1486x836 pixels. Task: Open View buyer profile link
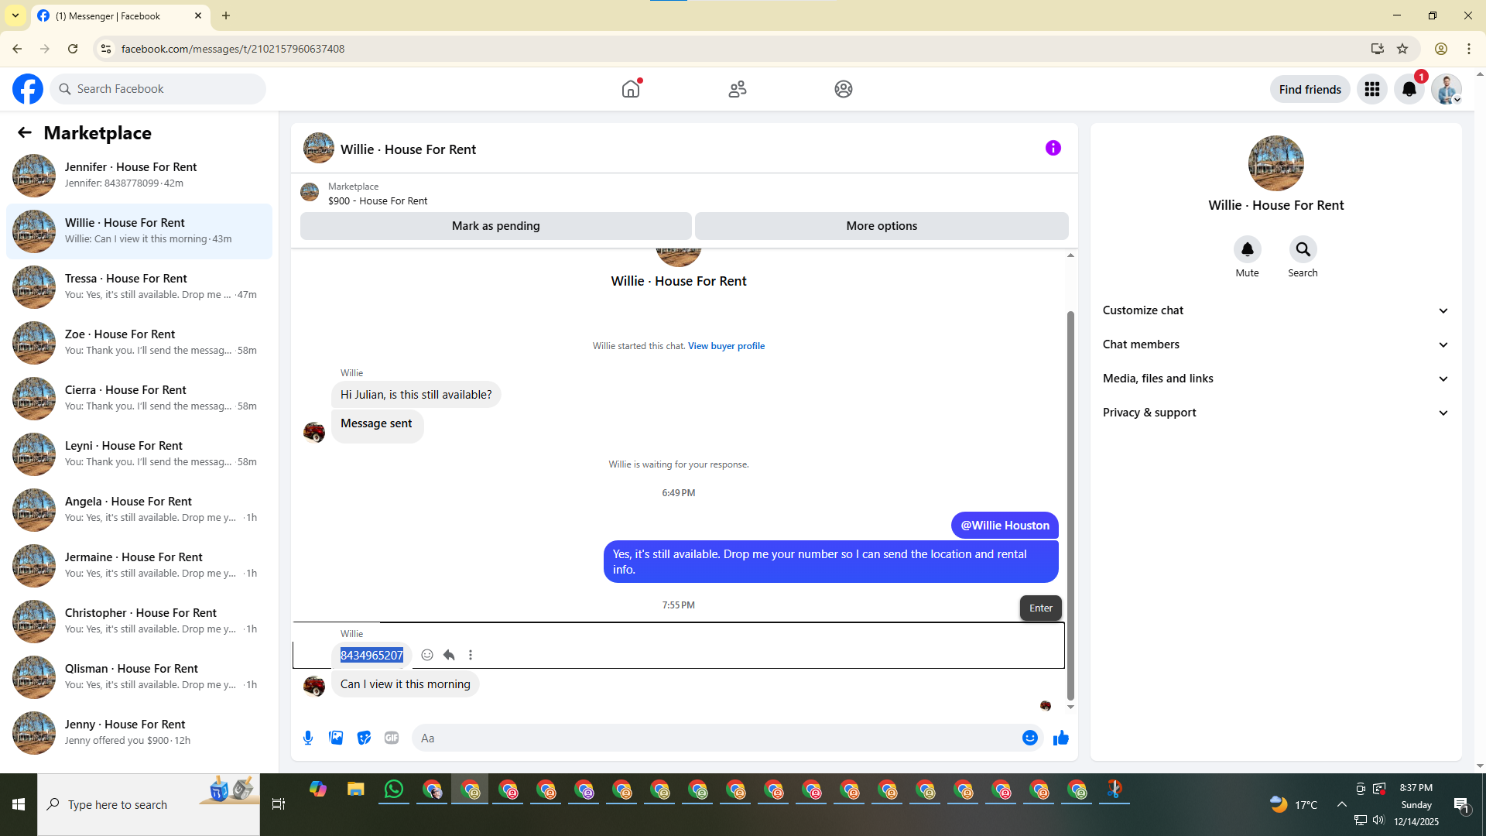[x=726, y=346]
